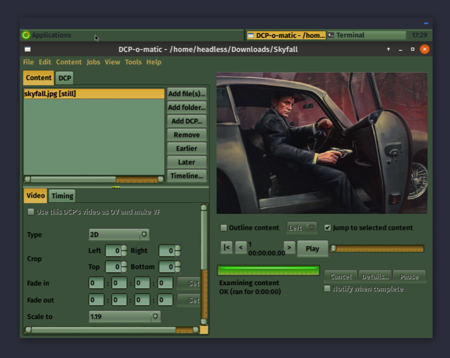Viewport: 450px width, 358px height.
Task: Switch to the Timing tab
Action: pyautogui.click(x=62, y=196)
